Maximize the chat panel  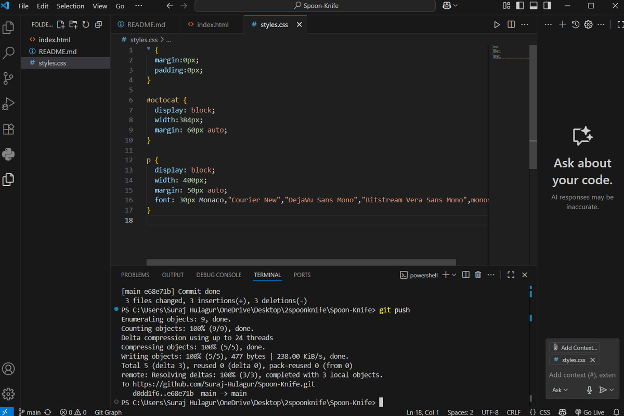point(619,24)
